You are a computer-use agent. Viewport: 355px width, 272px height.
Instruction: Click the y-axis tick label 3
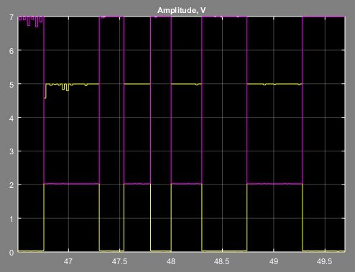coord(11,151)
